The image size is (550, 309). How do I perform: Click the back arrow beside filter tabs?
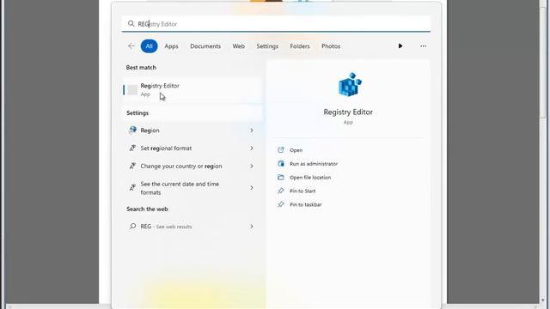[131, 45]
